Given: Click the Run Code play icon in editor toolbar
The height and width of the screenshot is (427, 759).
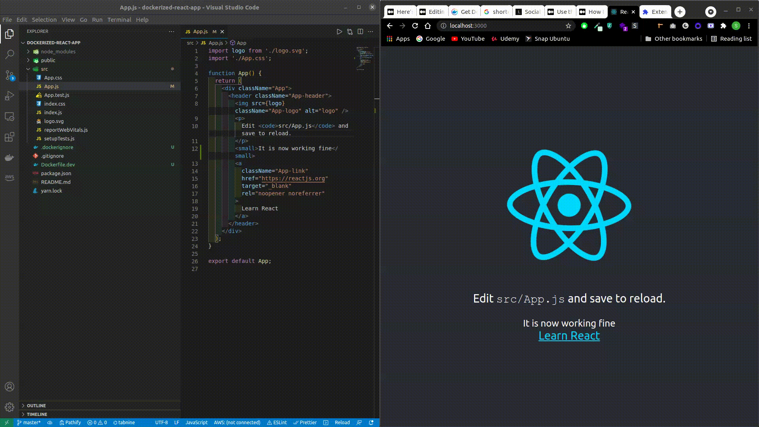Looking at the screenshot, I should pyautogui.click(x=339, y=32).
